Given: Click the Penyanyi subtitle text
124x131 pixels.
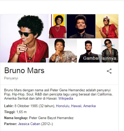Looking at the screenshot, I should coord(11,78).
